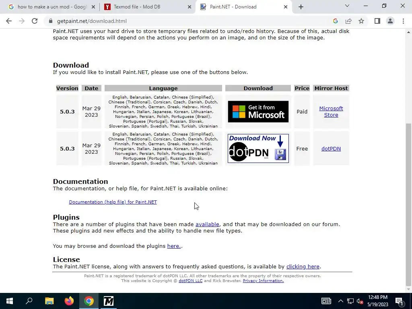Open Google lens icon in address bar

point(335,21)
